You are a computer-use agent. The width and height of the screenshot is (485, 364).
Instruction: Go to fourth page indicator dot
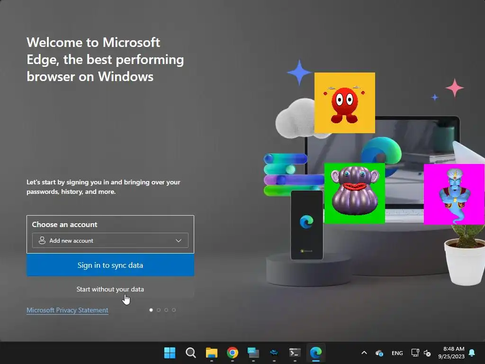174,310
